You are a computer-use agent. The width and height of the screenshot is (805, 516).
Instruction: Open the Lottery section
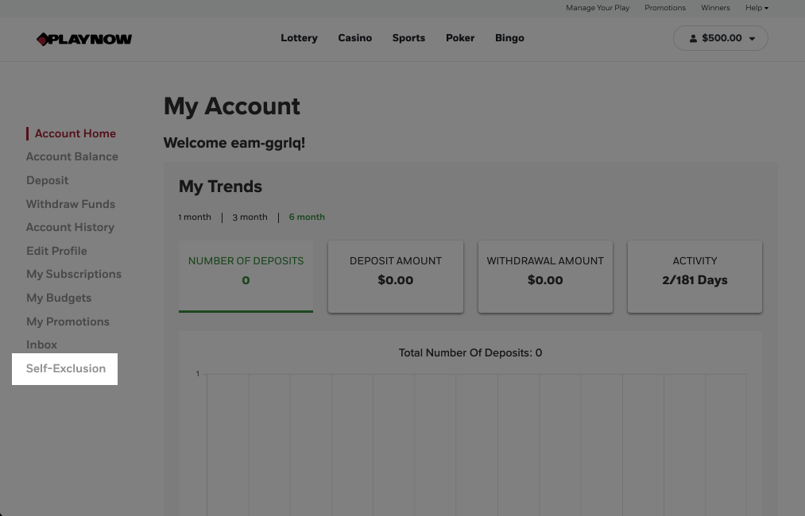pyautogui.click(x=299, y=38)
